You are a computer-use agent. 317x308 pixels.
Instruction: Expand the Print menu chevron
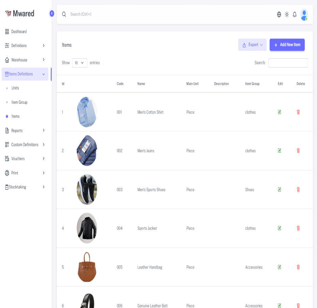click(44, 173)
